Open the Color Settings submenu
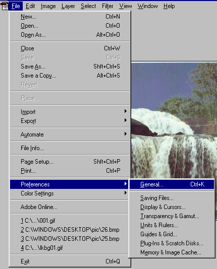The height and width of the screenshot is (269, 217). coord(69,193)
